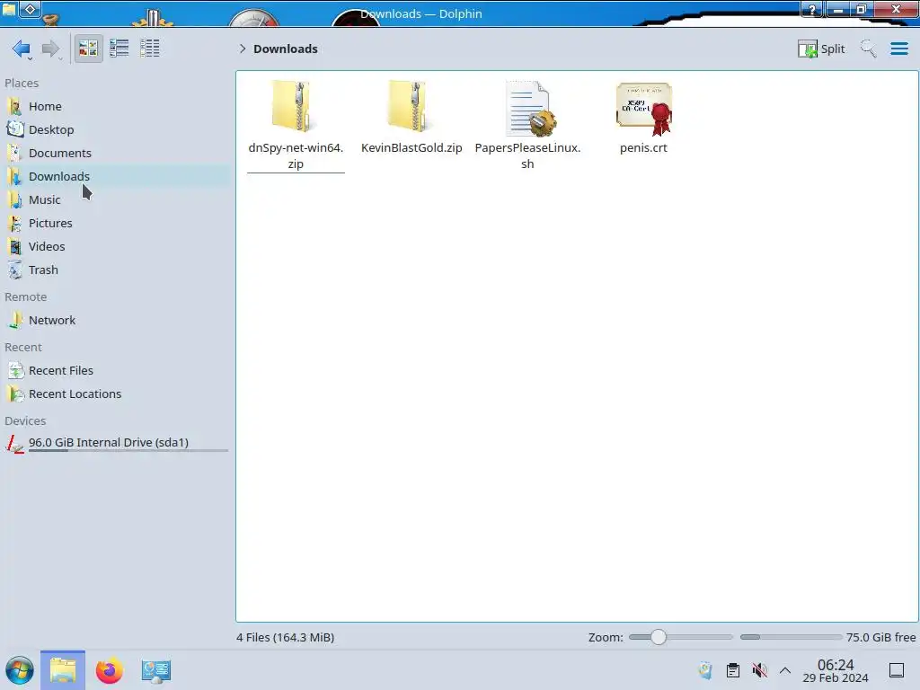The width and height of the screenshot is (920, 690).
Task: Open Videos in Places panel
Action: pyautogui.click(x=116, y=247)
